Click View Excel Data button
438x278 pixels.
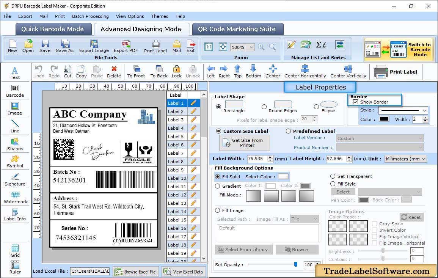point(184,272)
